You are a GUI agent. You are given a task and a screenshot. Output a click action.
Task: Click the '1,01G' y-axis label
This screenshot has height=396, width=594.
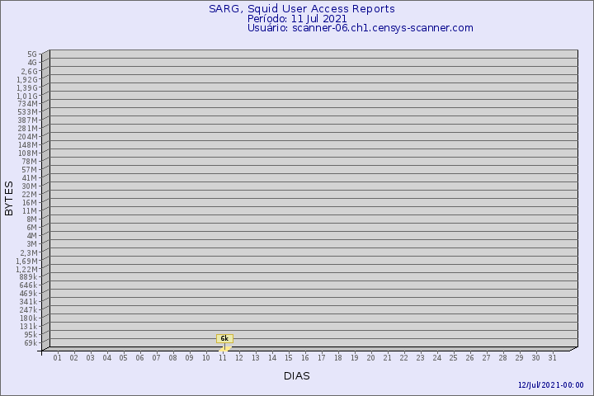coord(27,97)
